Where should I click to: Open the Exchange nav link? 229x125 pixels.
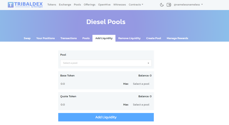(x=65, y=5)
